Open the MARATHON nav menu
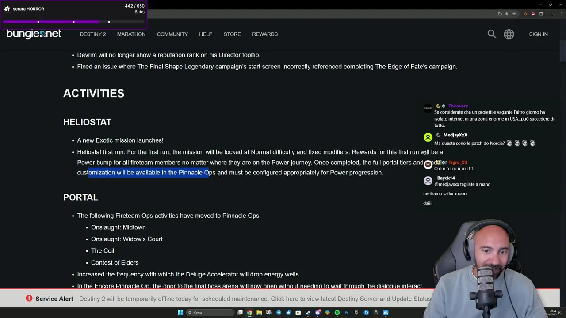 pos(131,34)
